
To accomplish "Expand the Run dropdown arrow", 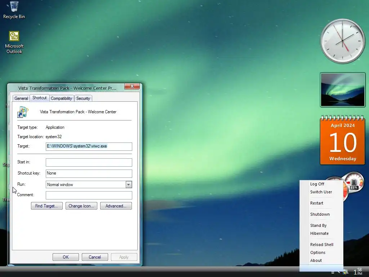I will (129, 184).
